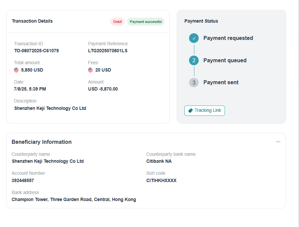The width and height of the screenshot is (299, 227).
Task: Click the Champion Tower bank address text
Action: tap(74, 199)
